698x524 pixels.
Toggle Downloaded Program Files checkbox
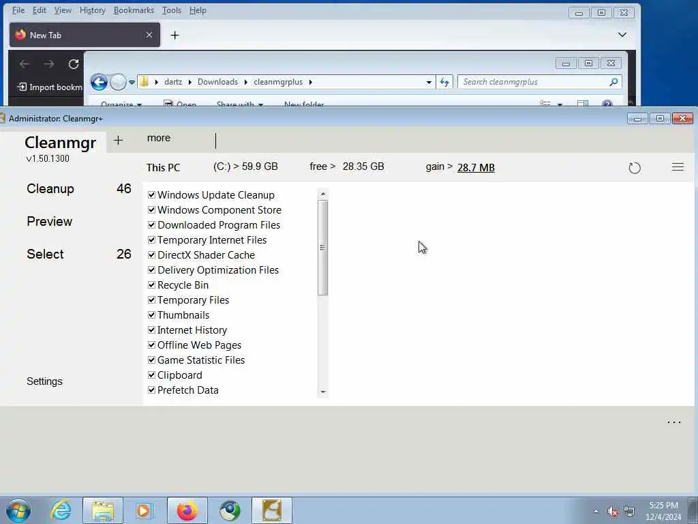click(151, 225)
